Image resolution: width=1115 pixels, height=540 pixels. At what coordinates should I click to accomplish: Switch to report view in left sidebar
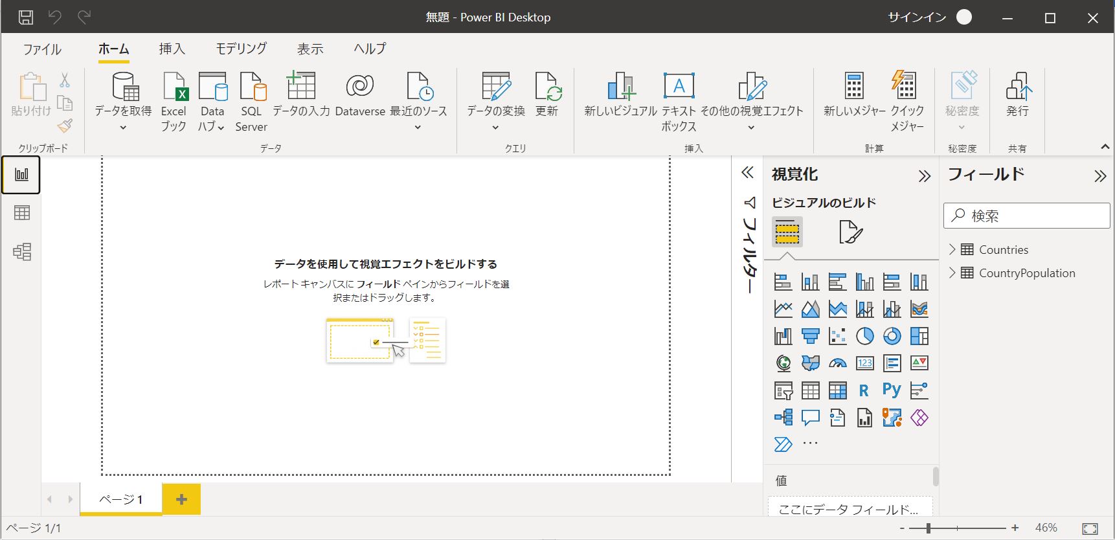pyautogui.click(x=21, y=175)
